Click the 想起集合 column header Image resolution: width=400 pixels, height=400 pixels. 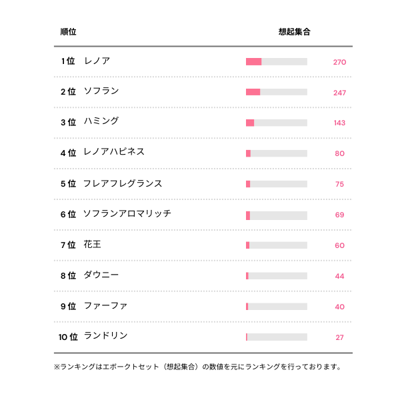tap(295, 32)
